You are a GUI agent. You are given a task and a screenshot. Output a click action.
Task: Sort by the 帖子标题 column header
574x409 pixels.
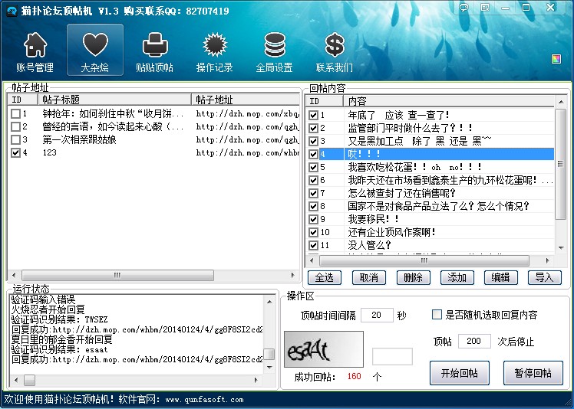115,100
